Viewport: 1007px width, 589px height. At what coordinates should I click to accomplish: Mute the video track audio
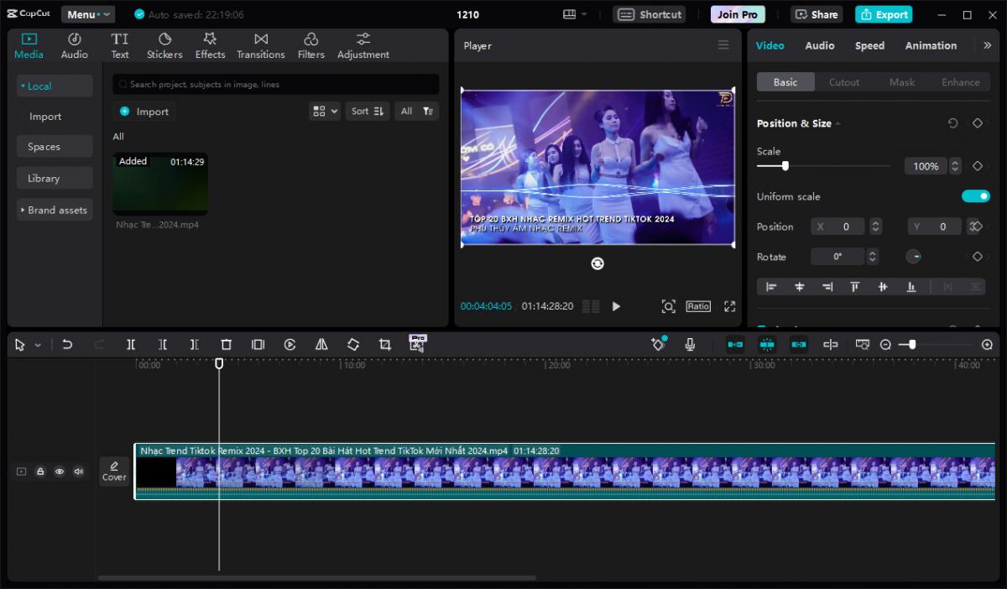pyautogui.click(x=79, y=472)
